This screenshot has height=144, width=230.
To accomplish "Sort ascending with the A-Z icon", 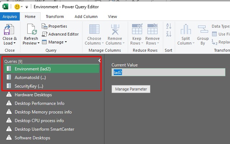I will click(x=169, y=26).
